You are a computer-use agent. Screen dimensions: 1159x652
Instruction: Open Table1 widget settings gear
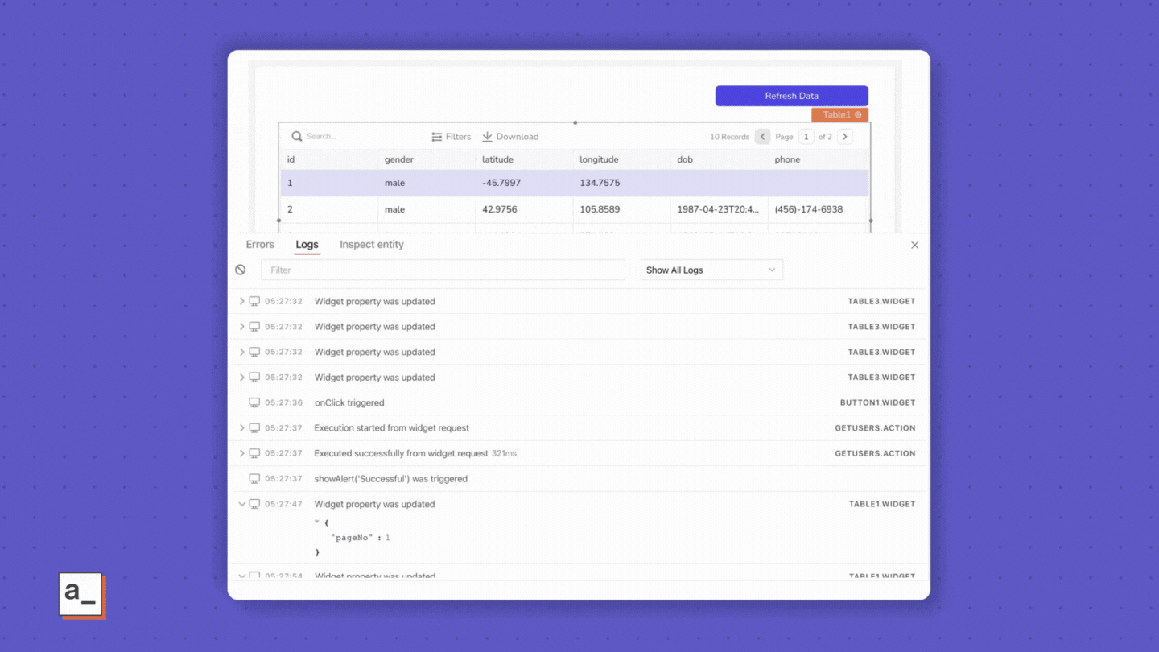coord(858,115)
